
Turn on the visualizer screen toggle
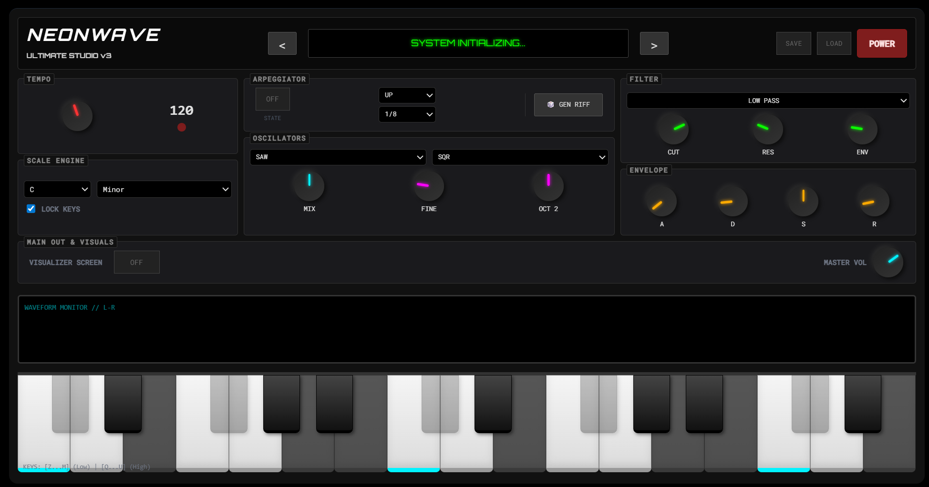tap(136, 263)
